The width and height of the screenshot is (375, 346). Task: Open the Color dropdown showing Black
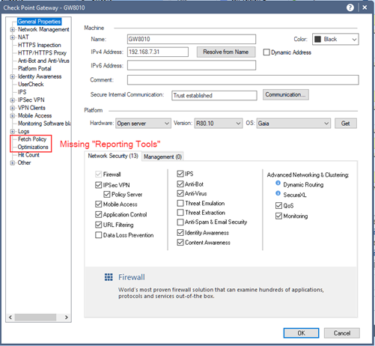tap(335, 39)
